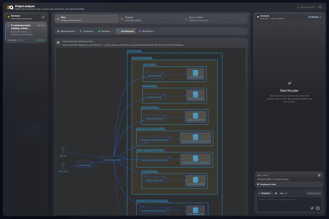329x219 pixels.
Task: Close the Project analysis dialog
Action: coord(320,7)
